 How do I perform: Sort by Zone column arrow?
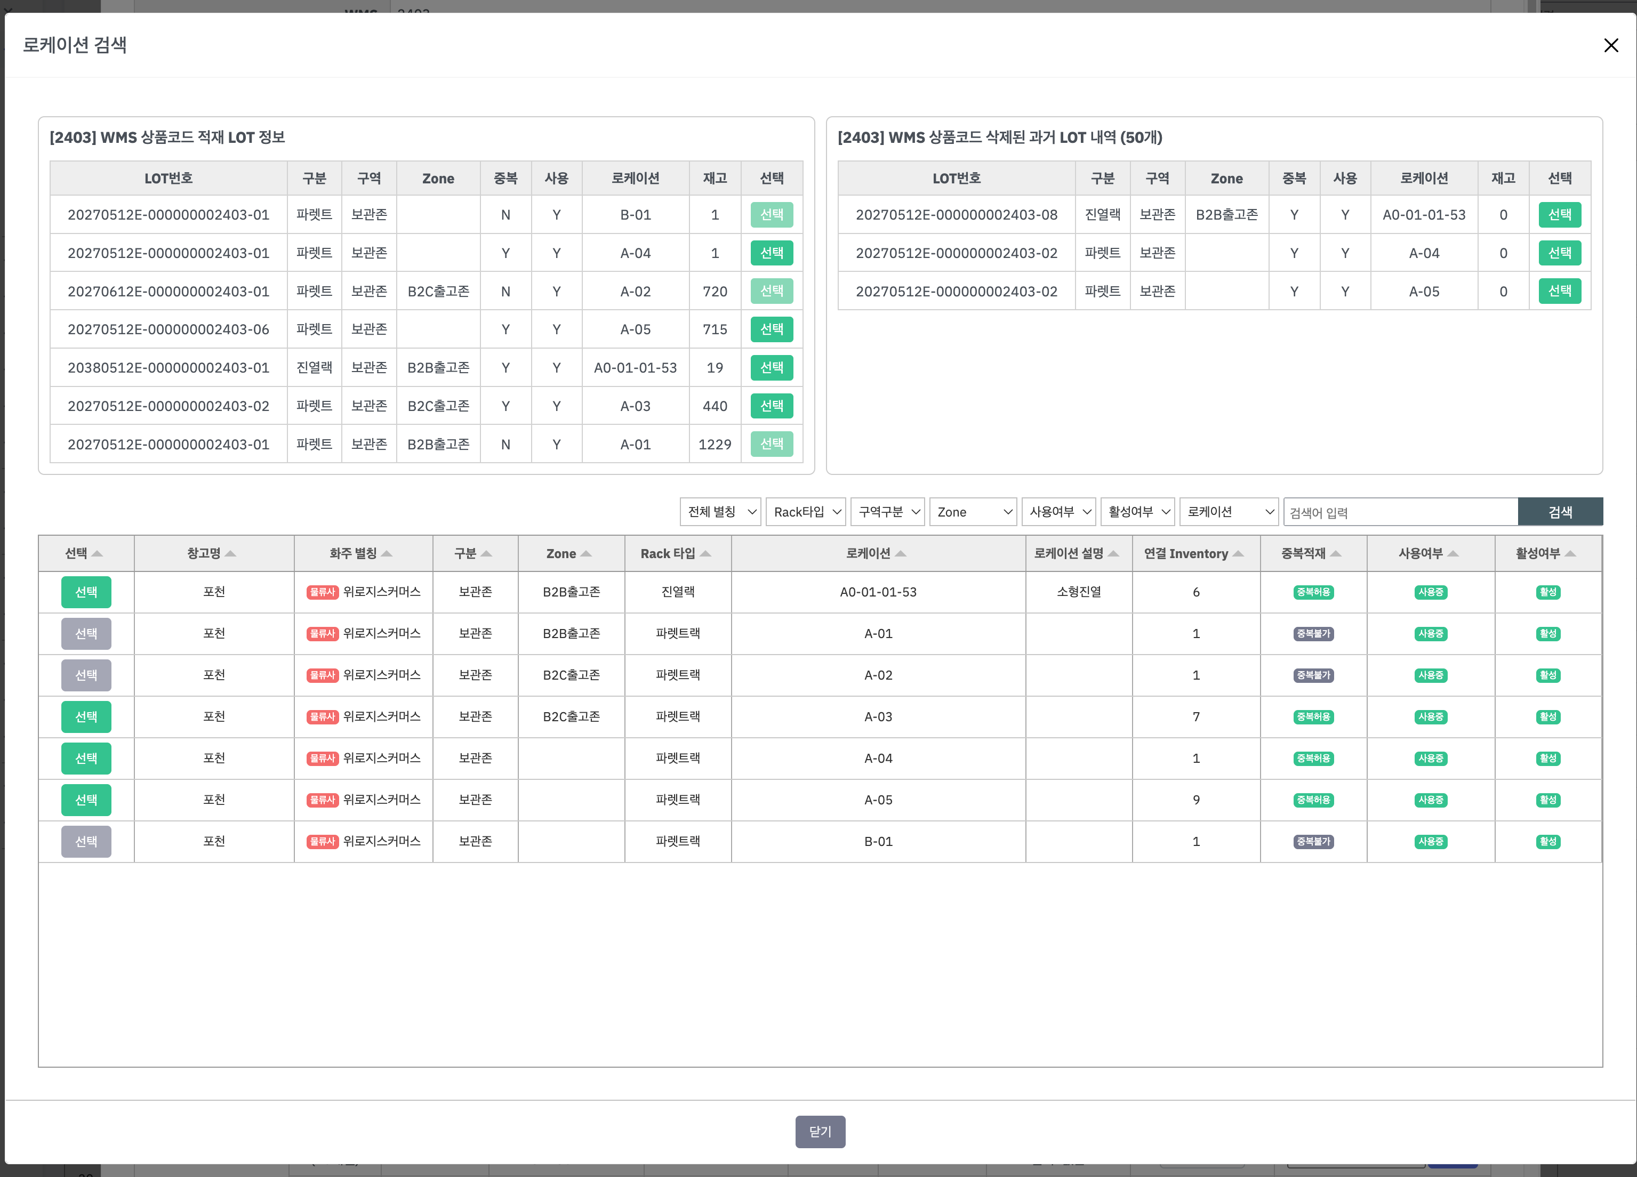[586, 553]
